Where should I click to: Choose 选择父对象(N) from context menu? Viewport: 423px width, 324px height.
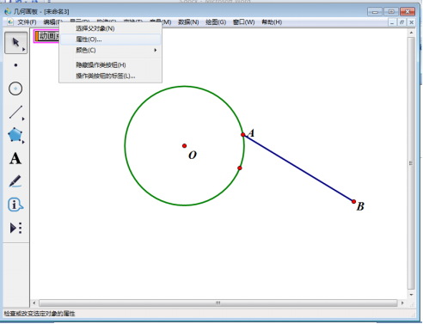pos(110,28)
